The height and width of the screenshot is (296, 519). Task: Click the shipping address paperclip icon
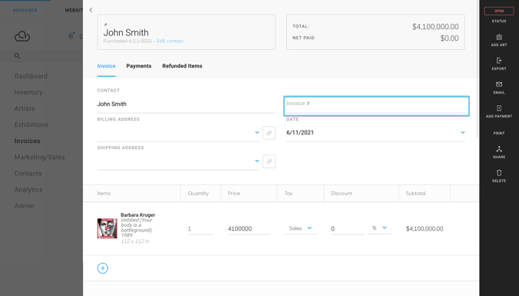click(x=269, y=161)
